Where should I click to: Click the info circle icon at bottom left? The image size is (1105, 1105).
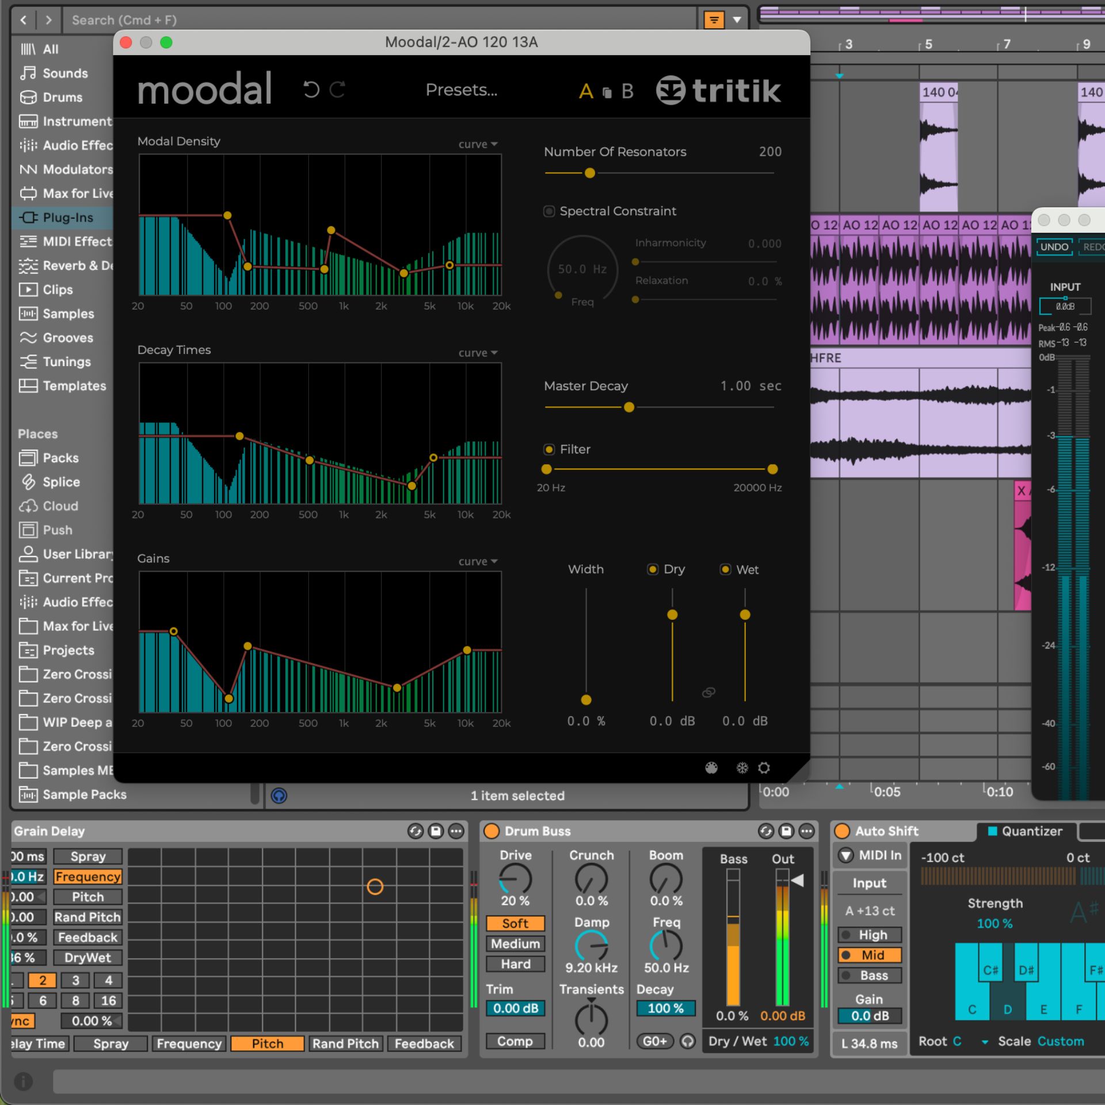[x=24, y=1081]
